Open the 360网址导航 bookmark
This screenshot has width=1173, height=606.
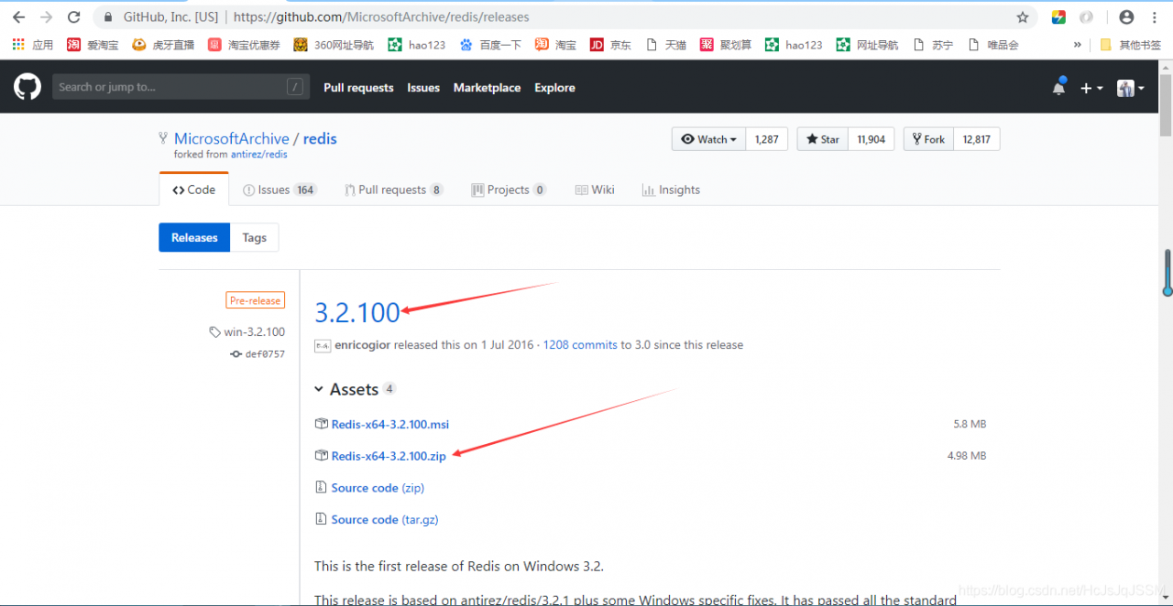[x=334, y=45]
